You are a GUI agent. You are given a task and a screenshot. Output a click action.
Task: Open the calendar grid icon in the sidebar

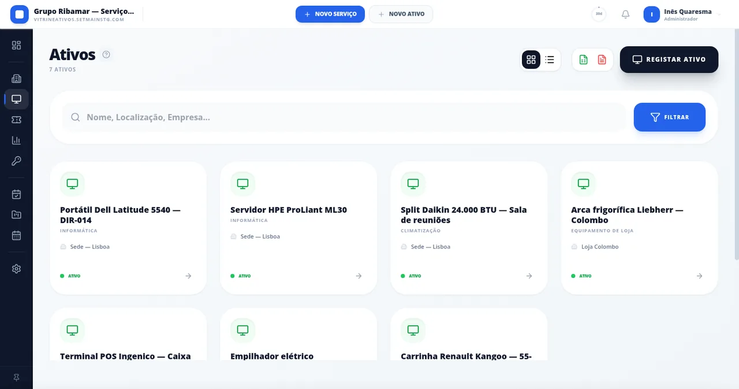click(x=16, y=235)
